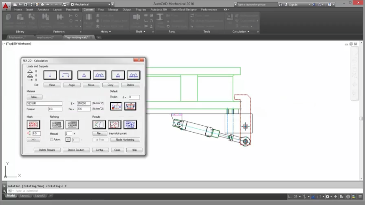Viewport: 365px width, 205px height.
Task: Switch to the Layout1 tab
Action: (25, 196)
